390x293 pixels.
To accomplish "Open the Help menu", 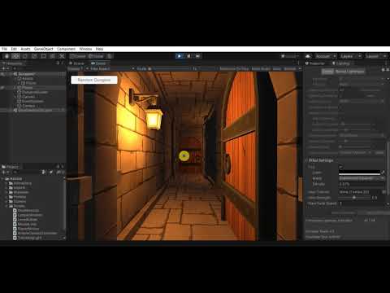I will (99, 49).
